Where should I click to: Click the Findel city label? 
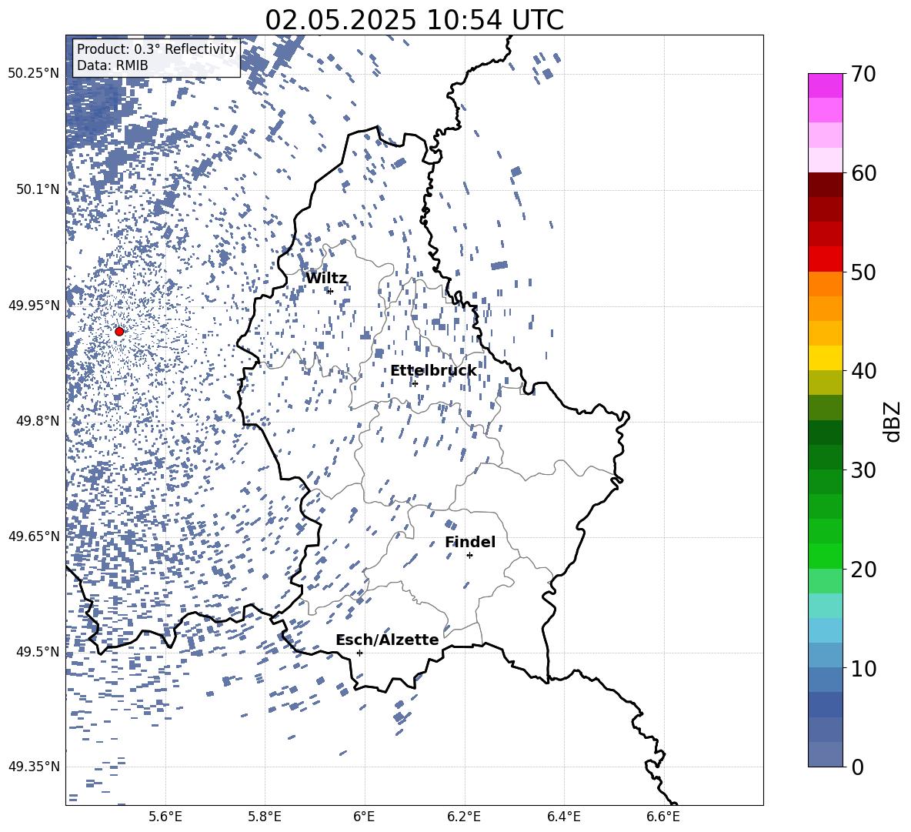click(470, 542)
